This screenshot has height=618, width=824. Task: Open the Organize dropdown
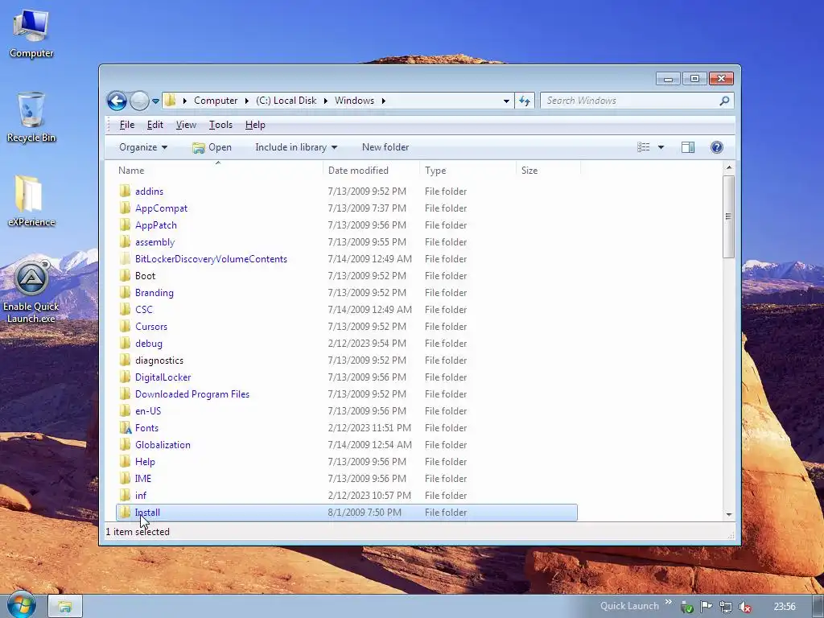click(x=143, y=147)
